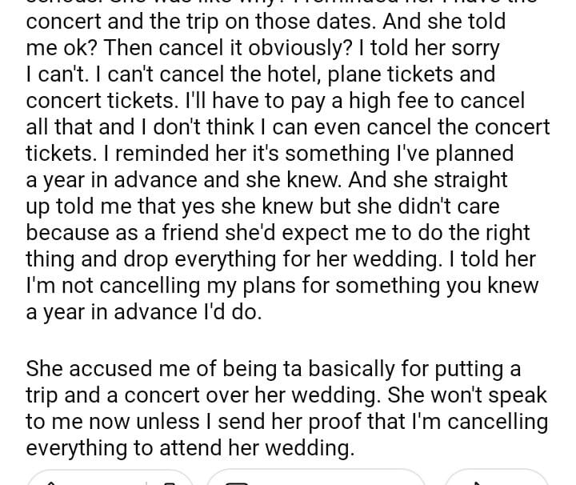Click the line 'a year in advance I'd do.'
The image size is (576, 485).
(144, 311)
